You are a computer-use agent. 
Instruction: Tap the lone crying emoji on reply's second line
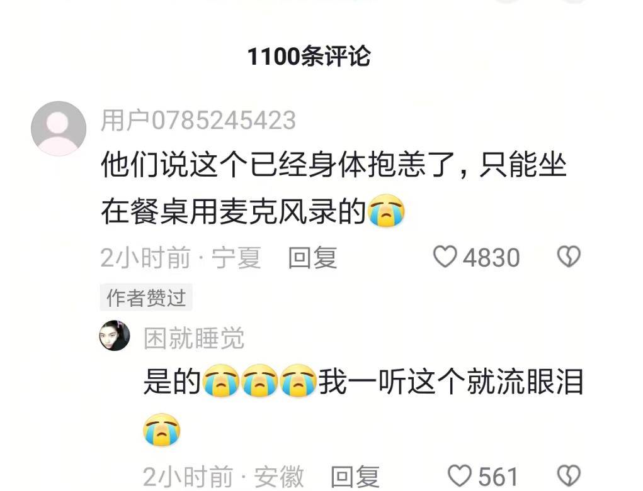[x=162, y=429]
